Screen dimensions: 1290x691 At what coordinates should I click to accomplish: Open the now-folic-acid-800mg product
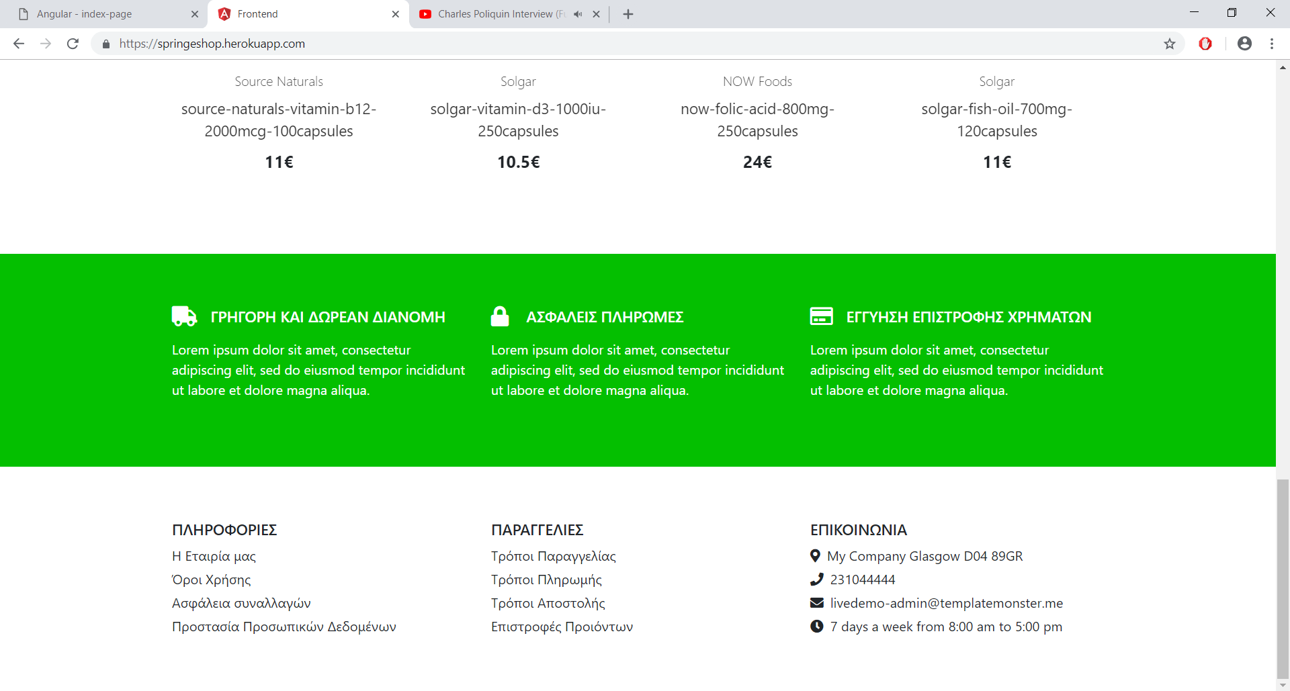pyautogui.click(x=757, y=120)
